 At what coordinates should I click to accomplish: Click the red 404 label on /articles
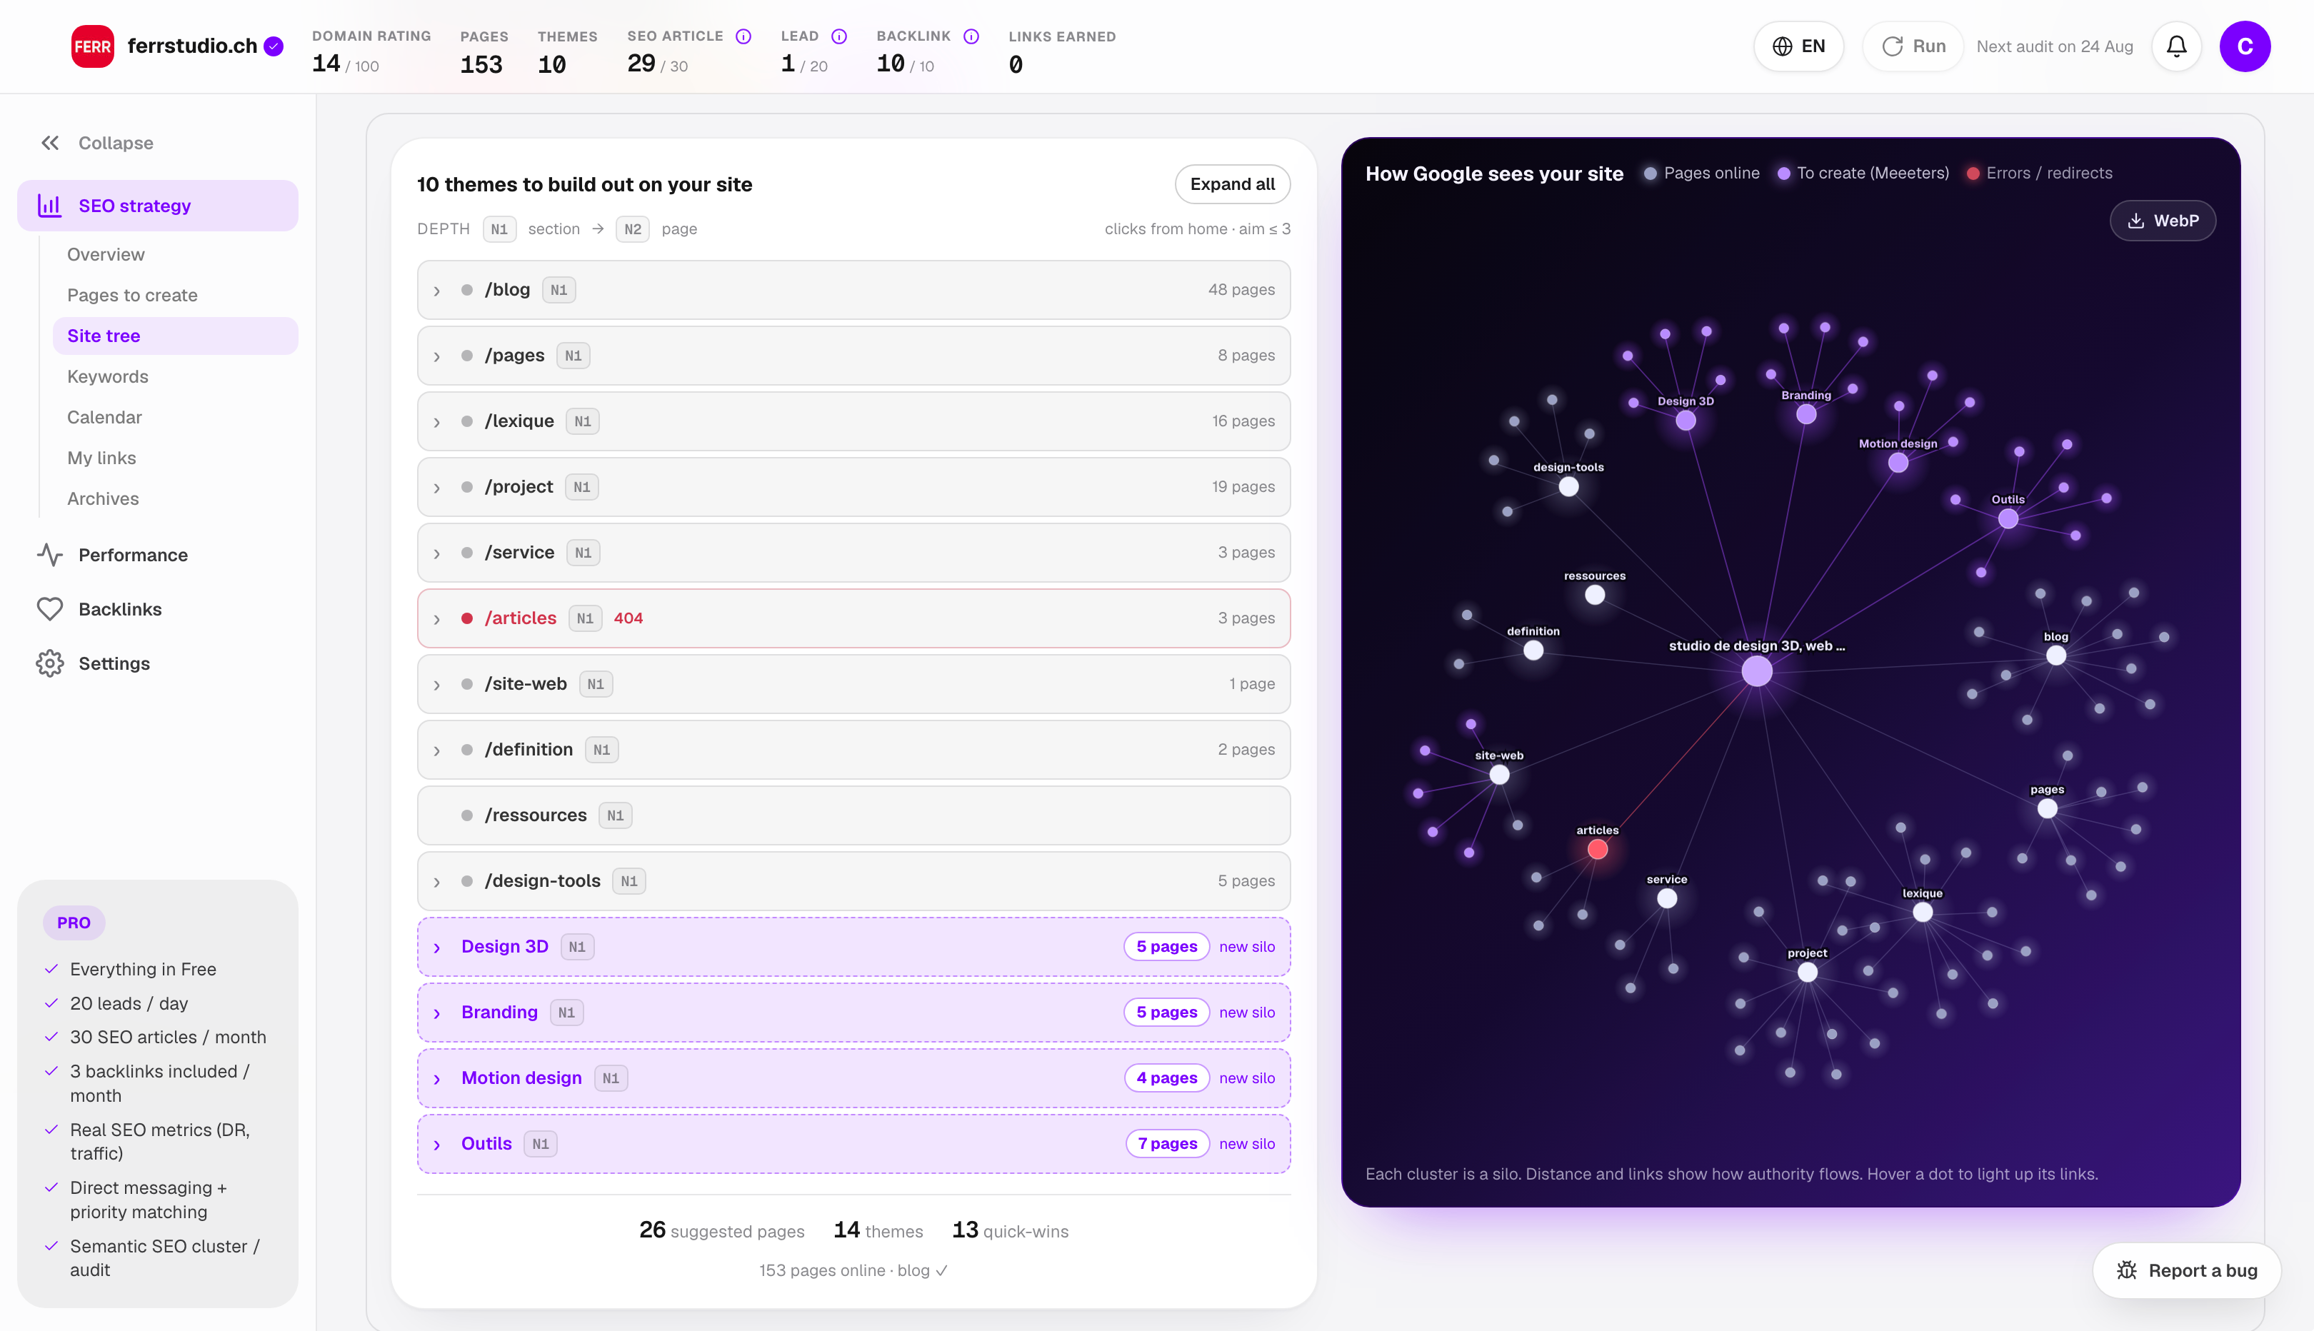(x=628, y=618)
